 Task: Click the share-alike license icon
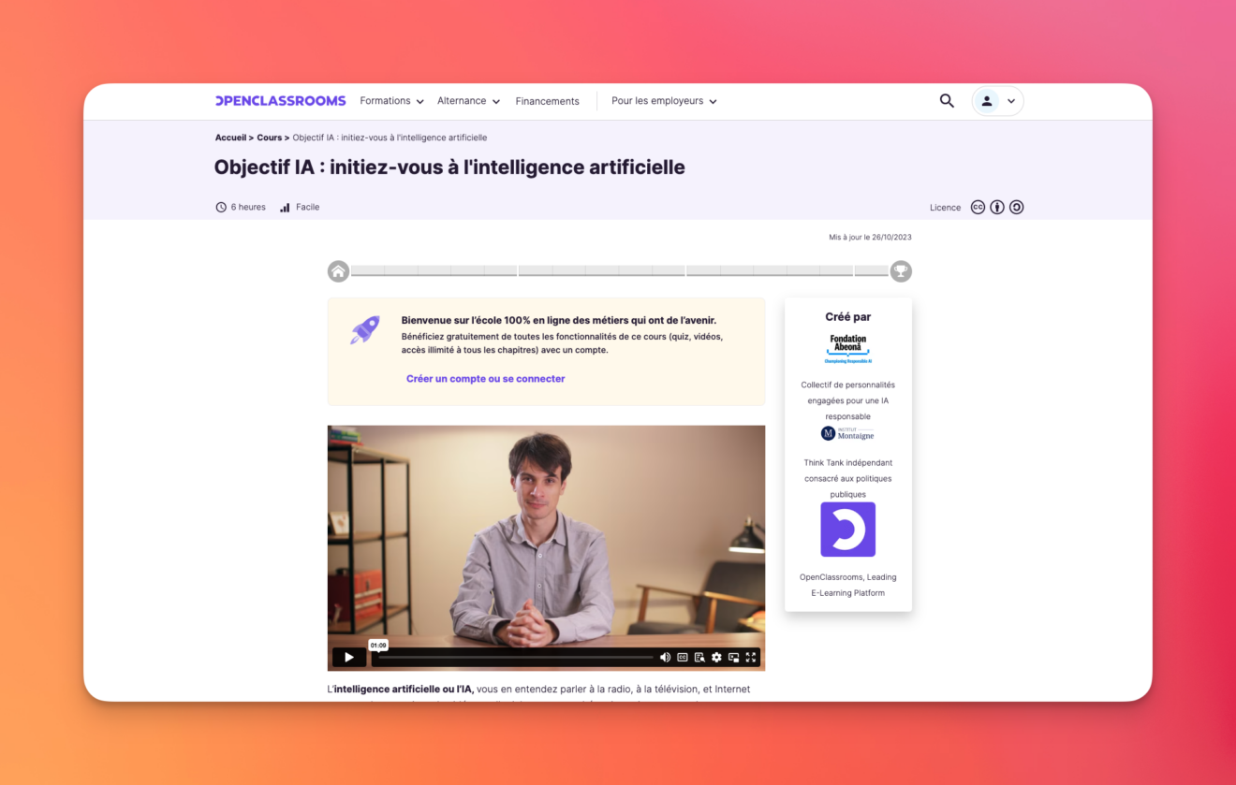click(1016, 207)
